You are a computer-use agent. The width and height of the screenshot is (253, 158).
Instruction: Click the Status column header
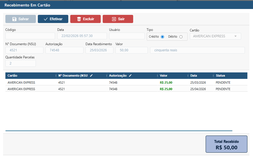[220, 75]
